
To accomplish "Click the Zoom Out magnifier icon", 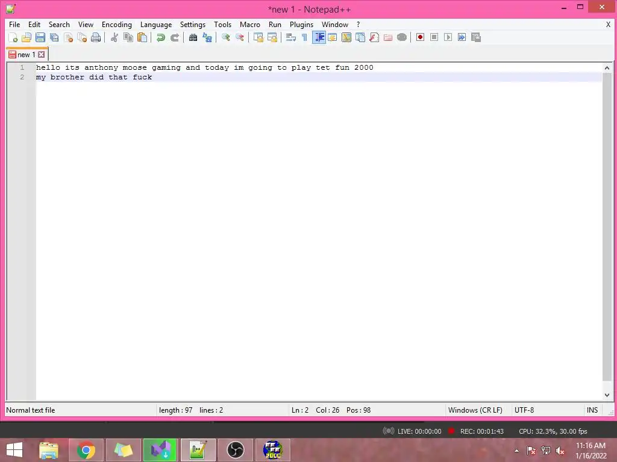I will [x=240, y=37].
